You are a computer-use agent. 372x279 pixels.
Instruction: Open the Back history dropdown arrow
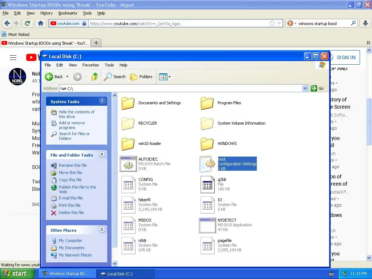pyautogui.click(x=67, y=77)
